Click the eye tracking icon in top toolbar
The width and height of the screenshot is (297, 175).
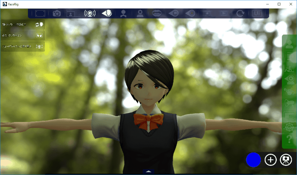190,13
